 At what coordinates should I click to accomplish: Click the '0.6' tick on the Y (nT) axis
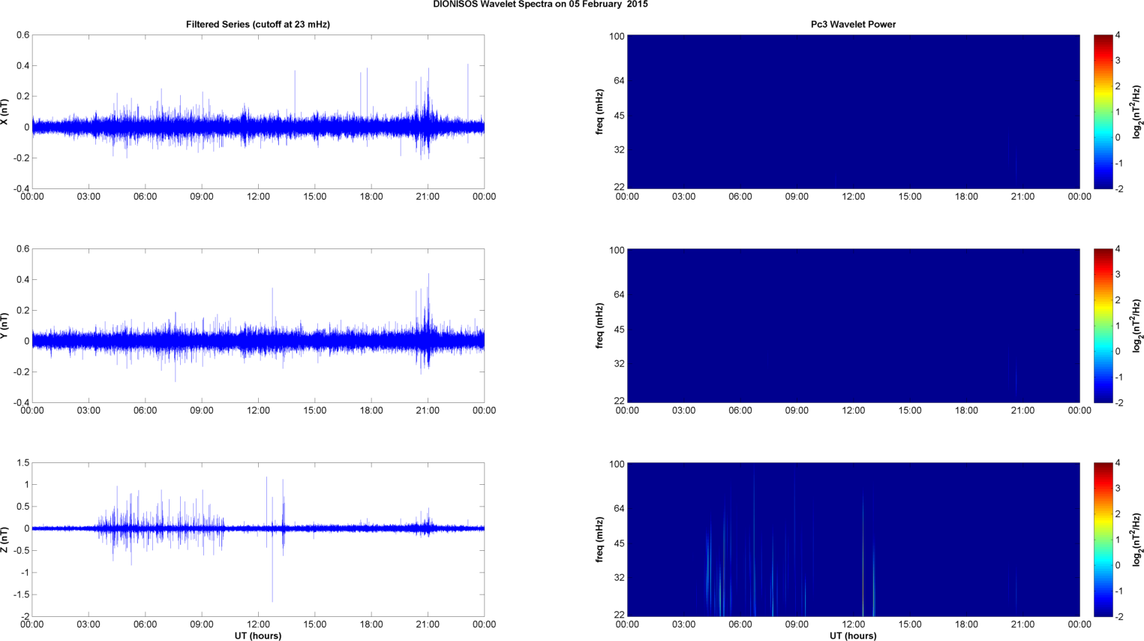23,249
